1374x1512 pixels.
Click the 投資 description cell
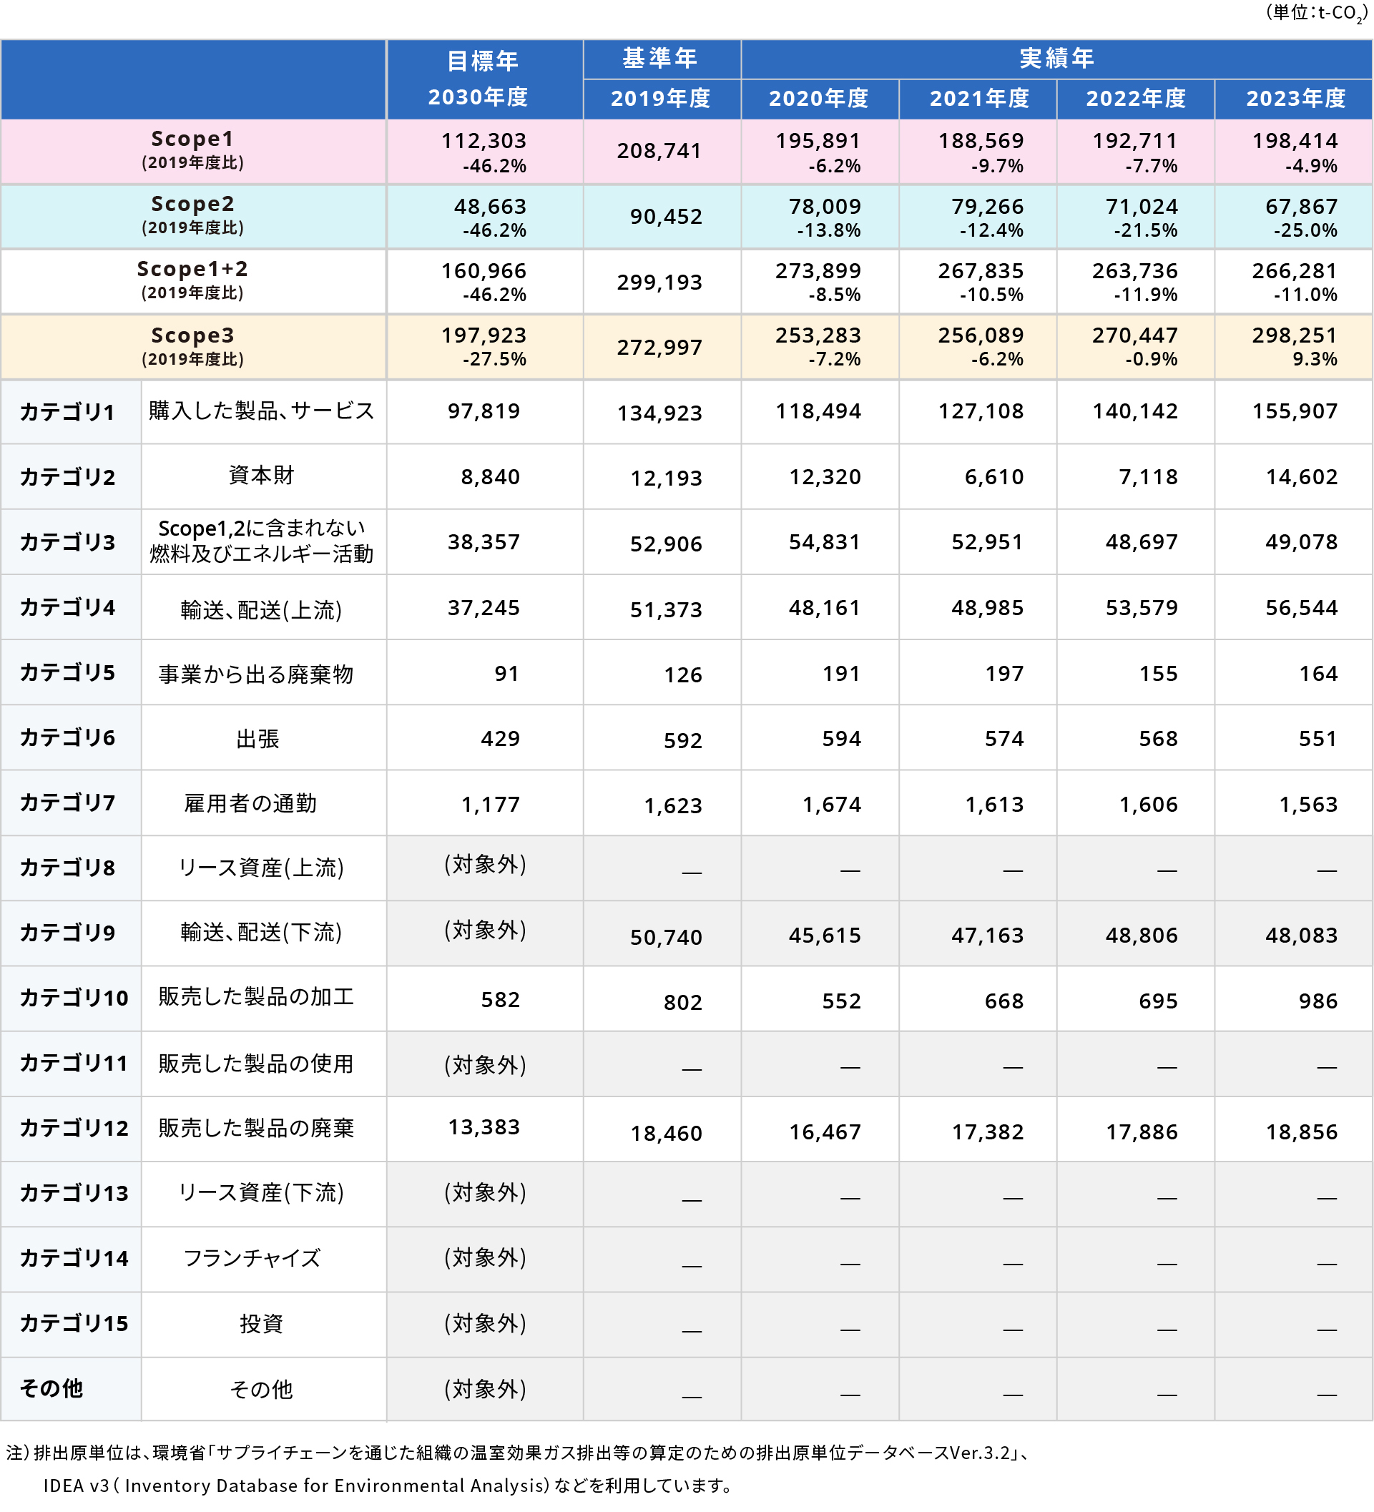pyautogui.click(x=262, y=1325)
